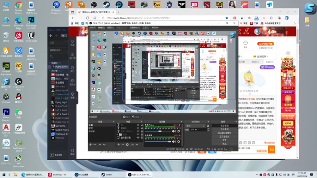317x178 pixels.
Task: Lock the folder group source
Action: coord(142,134)
